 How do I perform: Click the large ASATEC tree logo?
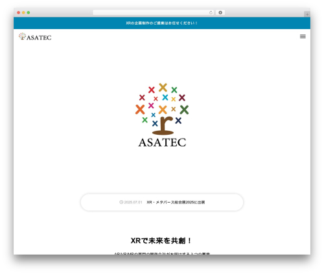(162, 115)
